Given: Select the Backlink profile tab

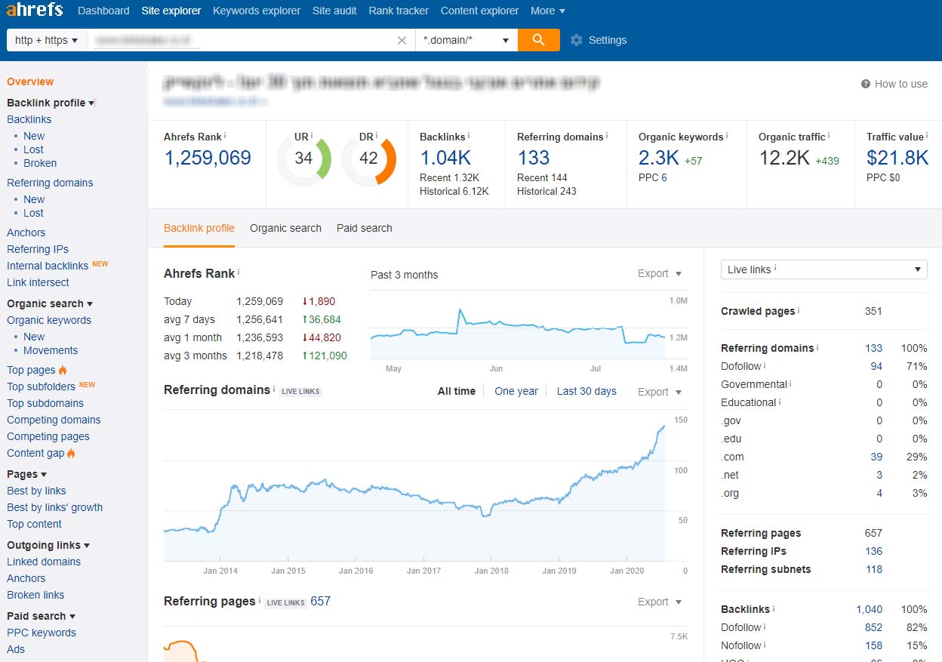Looking at the screenshot, I should coord(199,228).
